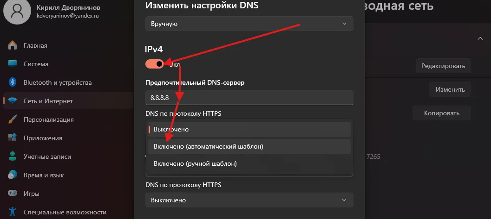Click the Копировать button
The width and height of the screenshot is (491, 219).
441,113
